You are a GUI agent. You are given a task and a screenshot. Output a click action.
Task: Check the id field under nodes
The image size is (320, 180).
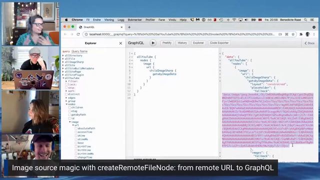(69, 118)
